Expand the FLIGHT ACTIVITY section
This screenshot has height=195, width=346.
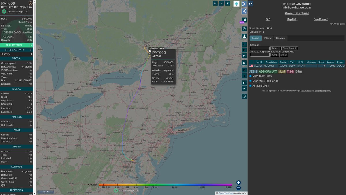coord(16,50)
